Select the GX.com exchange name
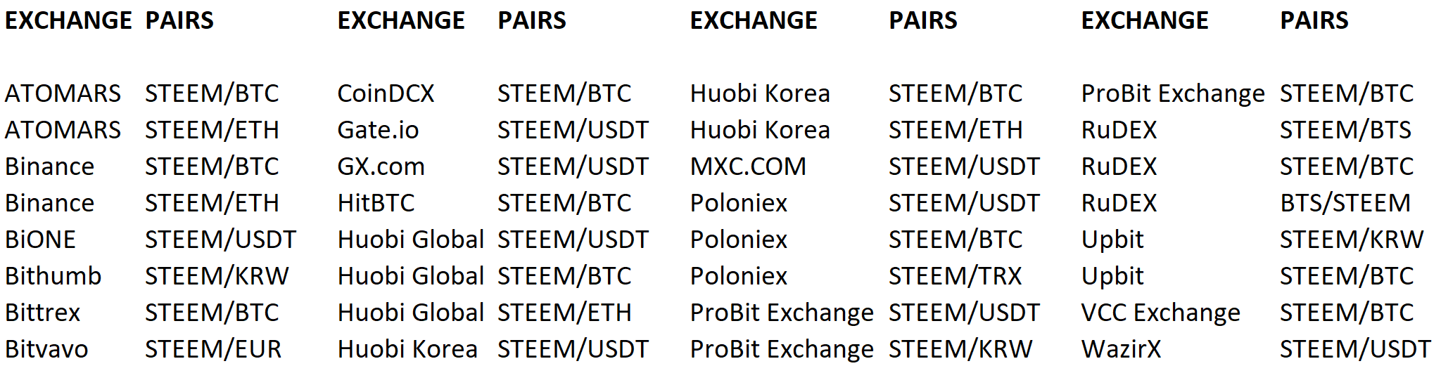 (x=381, y=166)
